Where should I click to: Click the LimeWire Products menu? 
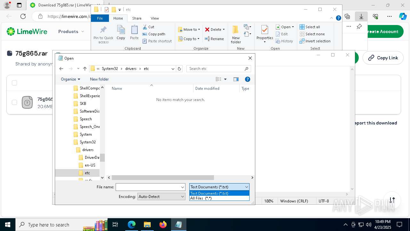pyautogui.click(x=71, y=31)
